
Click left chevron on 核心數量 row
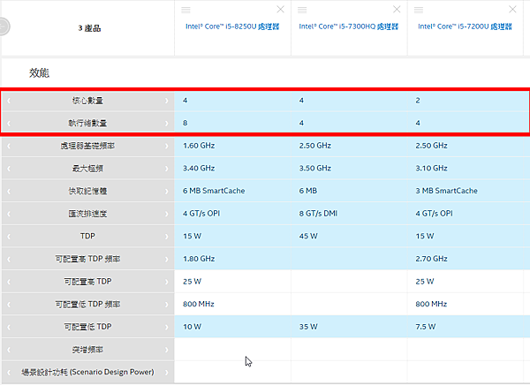click(x=9, y=101)
